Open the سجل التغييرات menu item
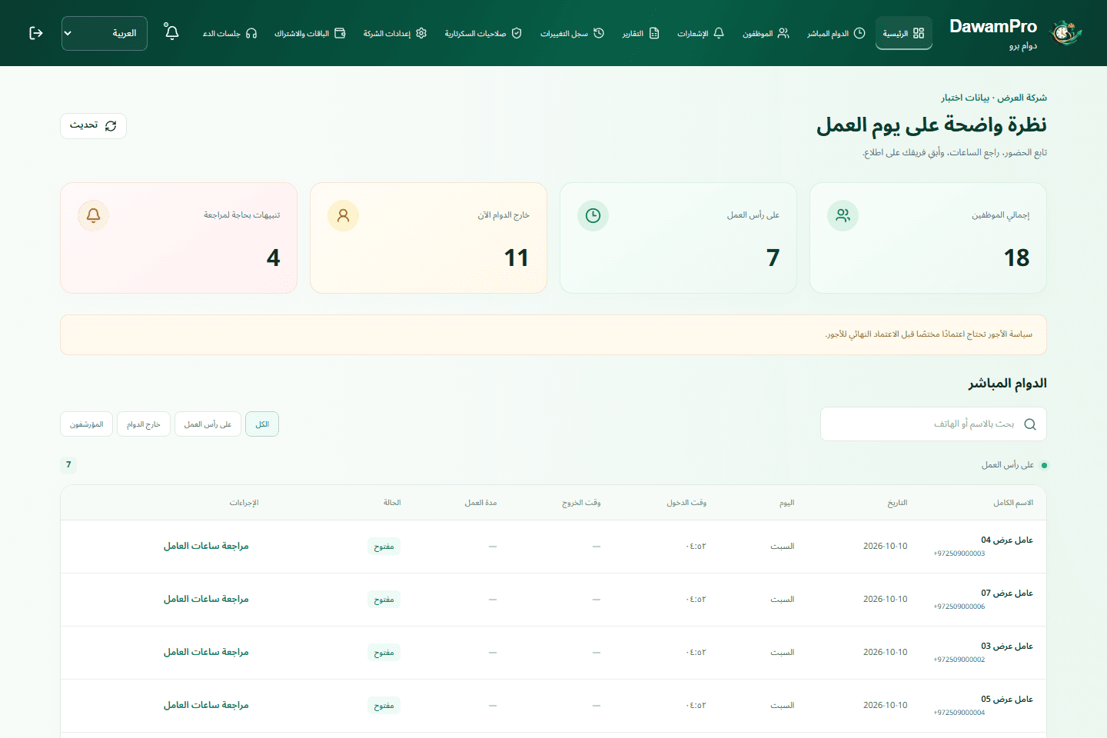The image size is (1107, 738). tap(572, 33)
